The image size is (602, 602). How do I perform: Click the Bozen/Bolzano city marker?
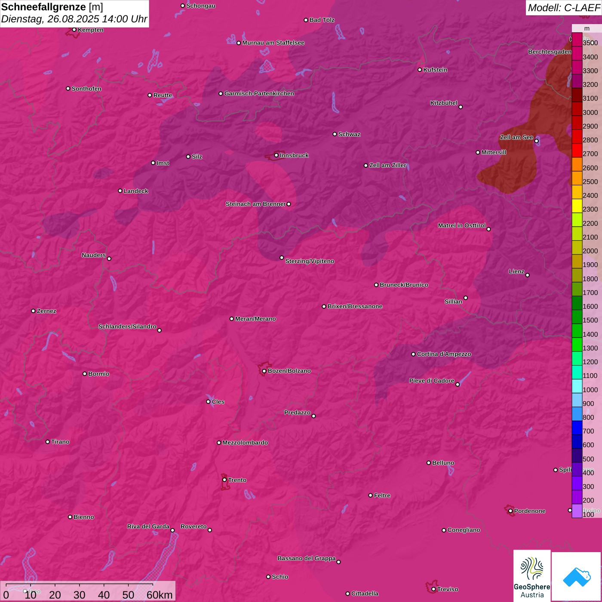point(264,371)
